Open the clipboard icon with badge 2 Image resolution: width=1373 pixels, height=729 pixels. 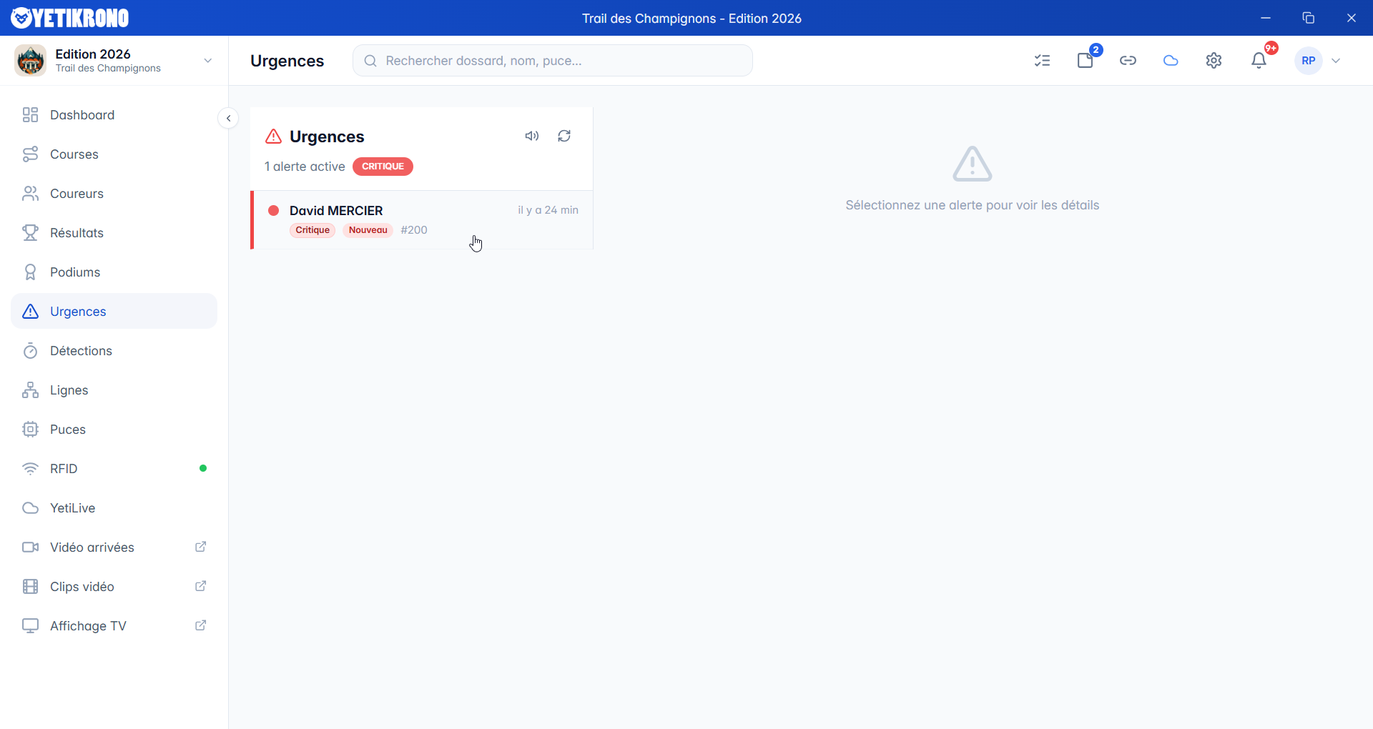point(1085,61)
